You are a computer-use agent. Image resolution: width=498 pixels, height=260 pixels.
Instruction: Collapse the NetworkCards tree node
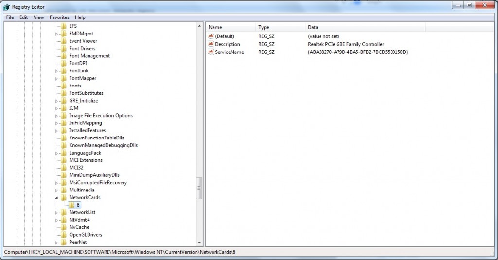pos(57,198)
